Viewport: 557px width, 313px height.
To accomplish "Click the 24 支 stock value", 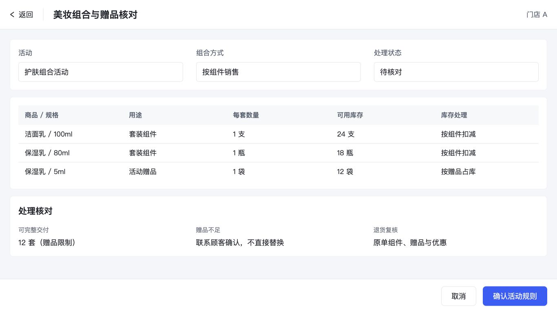I will [x=346, y=134].
